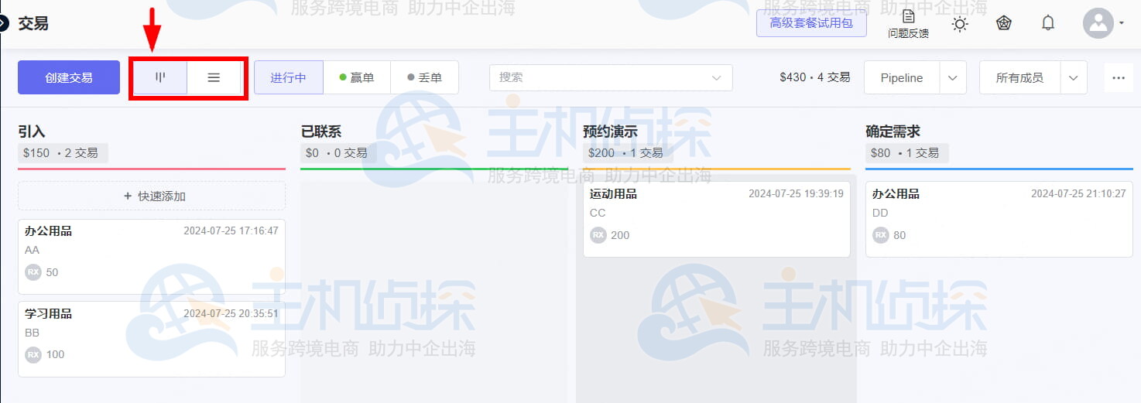Click the 创建交易 button
Viewport: 1141px width, 403px height.
pos(69,77)
